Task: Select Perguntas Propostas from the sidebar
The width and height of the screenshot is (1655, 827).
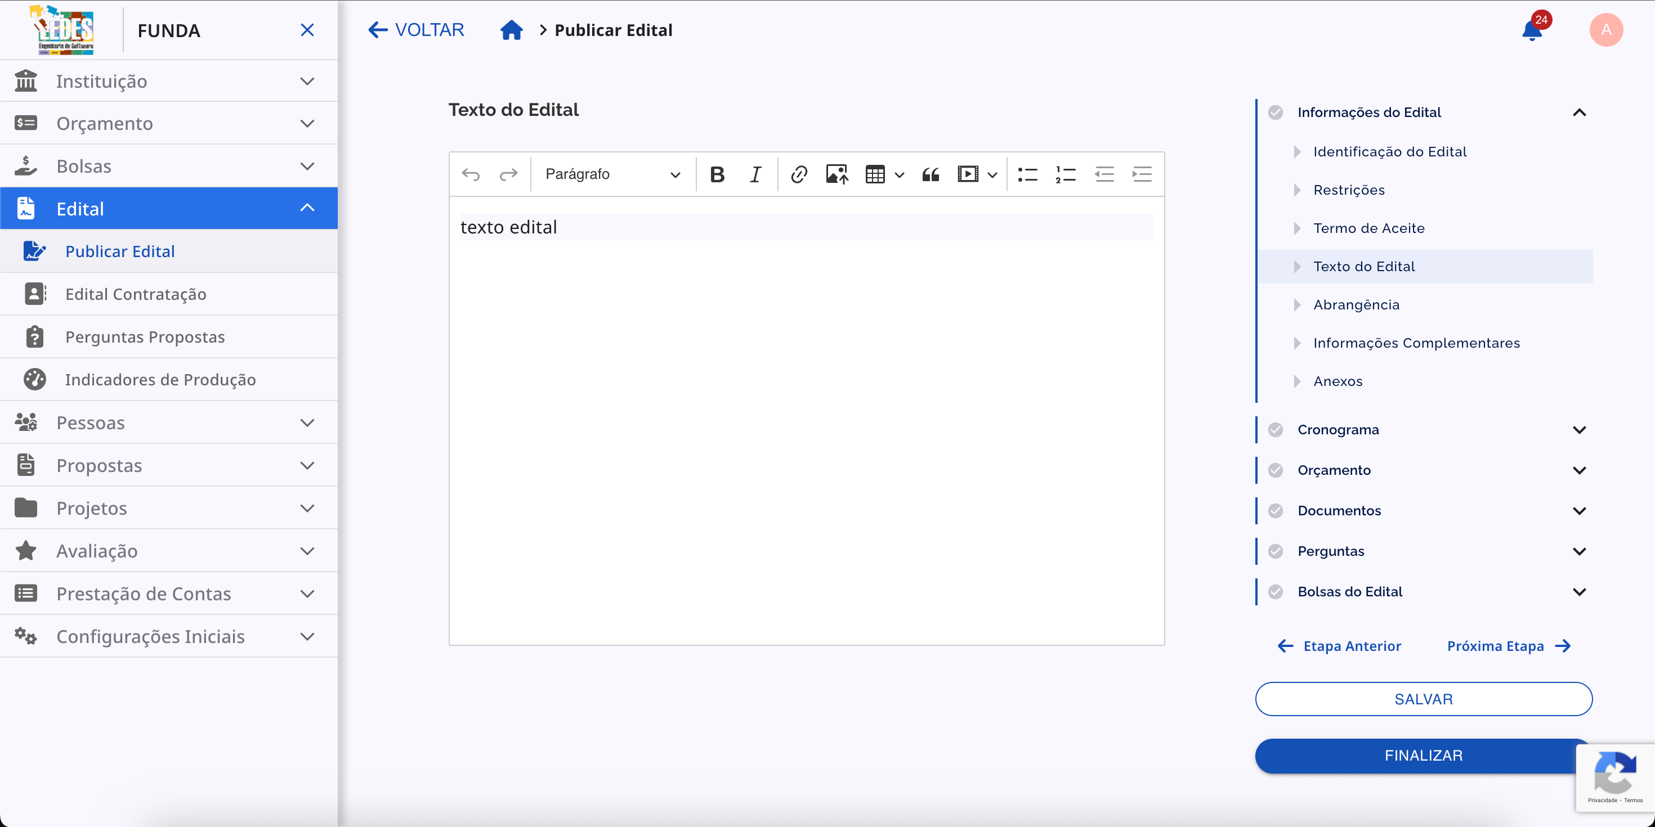Action: click(145, 336)
